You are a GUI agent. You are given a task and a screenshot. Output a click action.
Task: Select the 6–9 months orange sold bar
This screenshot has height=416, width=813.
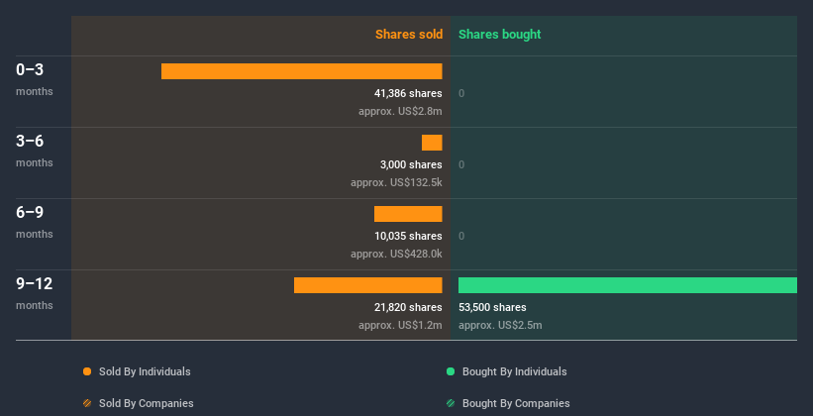(408, 214)
